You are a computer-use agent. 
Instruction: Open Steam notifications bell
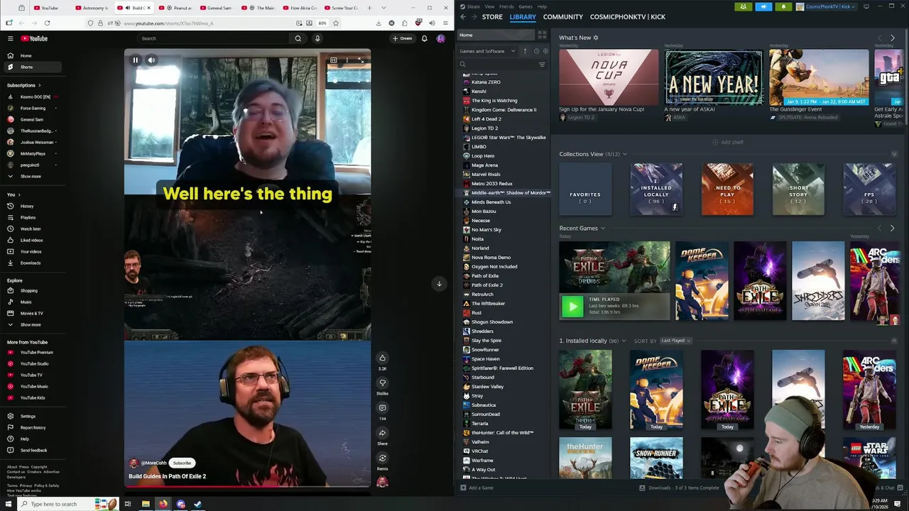(x=783, y=6)
